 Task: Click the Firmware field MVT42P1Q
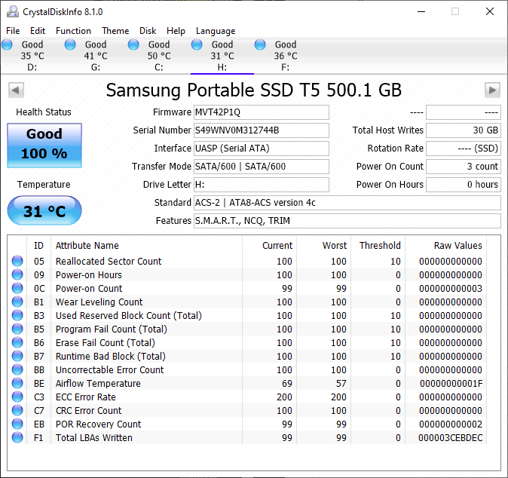262,112
